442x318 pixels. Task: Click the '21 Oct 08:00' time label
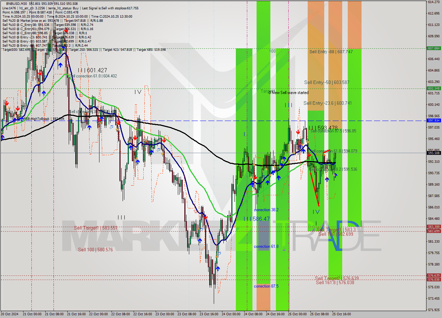(54, 314)
